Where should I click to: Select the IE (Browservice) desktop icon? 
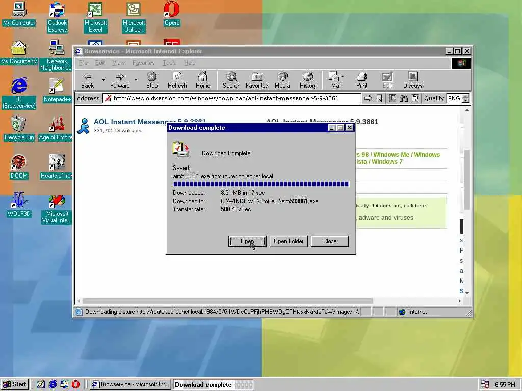pos(19,94)
